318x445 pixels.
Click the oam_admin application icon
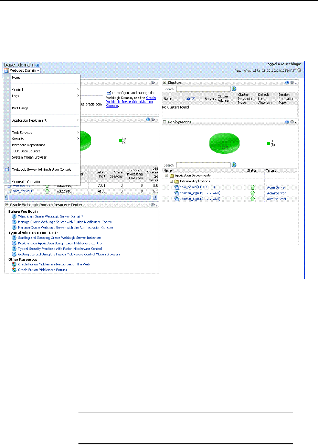pyautogui.click(x=177, y=187)
